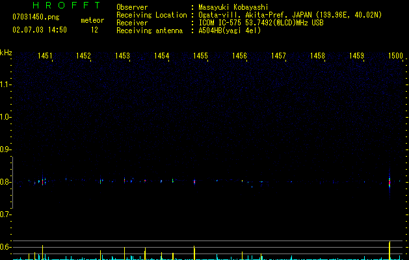The width and height of the screenshot is (409, 260).
Task: Click the 1500 time axis marker
Action: point(396,56)
